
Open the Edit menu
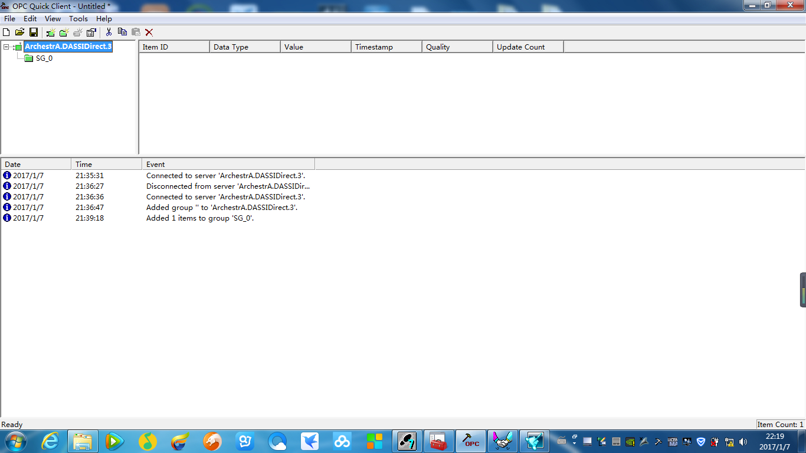coord(30,19)
